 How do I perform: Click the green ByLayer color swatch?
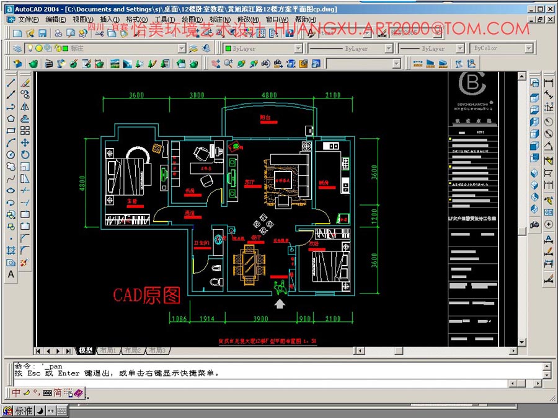(x=228, y=48)
